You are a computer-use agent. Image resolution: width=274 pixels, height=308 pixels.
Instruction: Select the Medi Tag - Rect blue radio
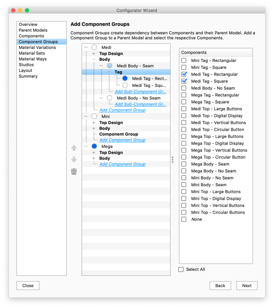125,79
